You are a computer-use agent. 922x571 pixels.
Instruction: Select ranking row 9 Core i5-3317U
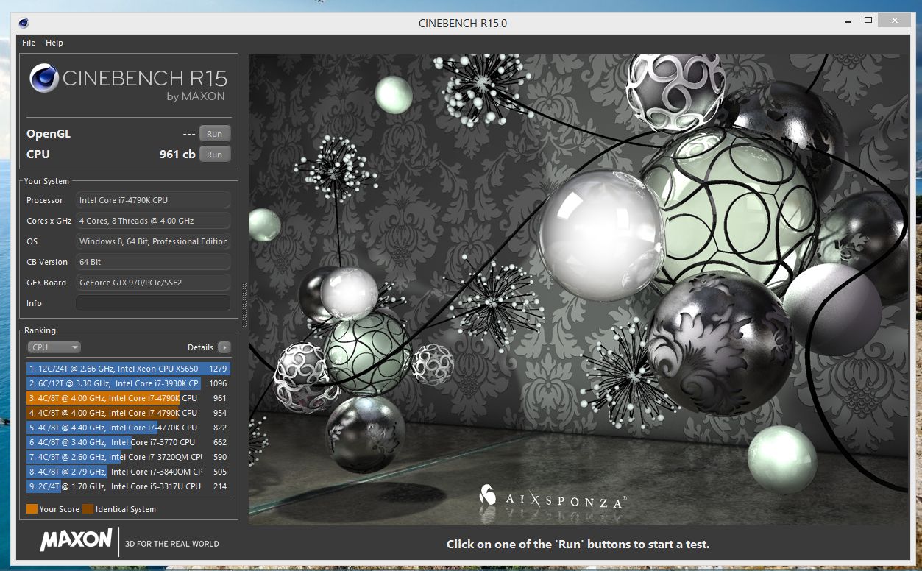coord(129,486)
